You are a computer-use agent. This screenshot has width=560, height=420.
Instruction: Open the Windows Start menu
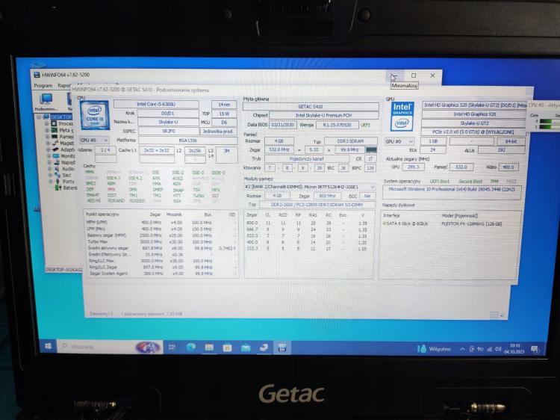point(48,346)
